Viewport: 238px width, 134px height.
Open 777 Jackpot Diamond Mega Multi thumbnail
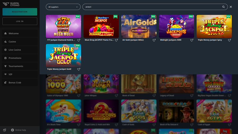[x=63, y=26]
